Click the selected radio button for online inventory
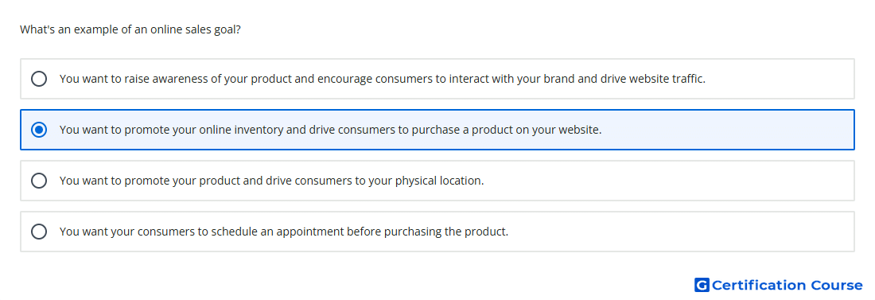The image size is (875, 300). click(x=39, y=130)
